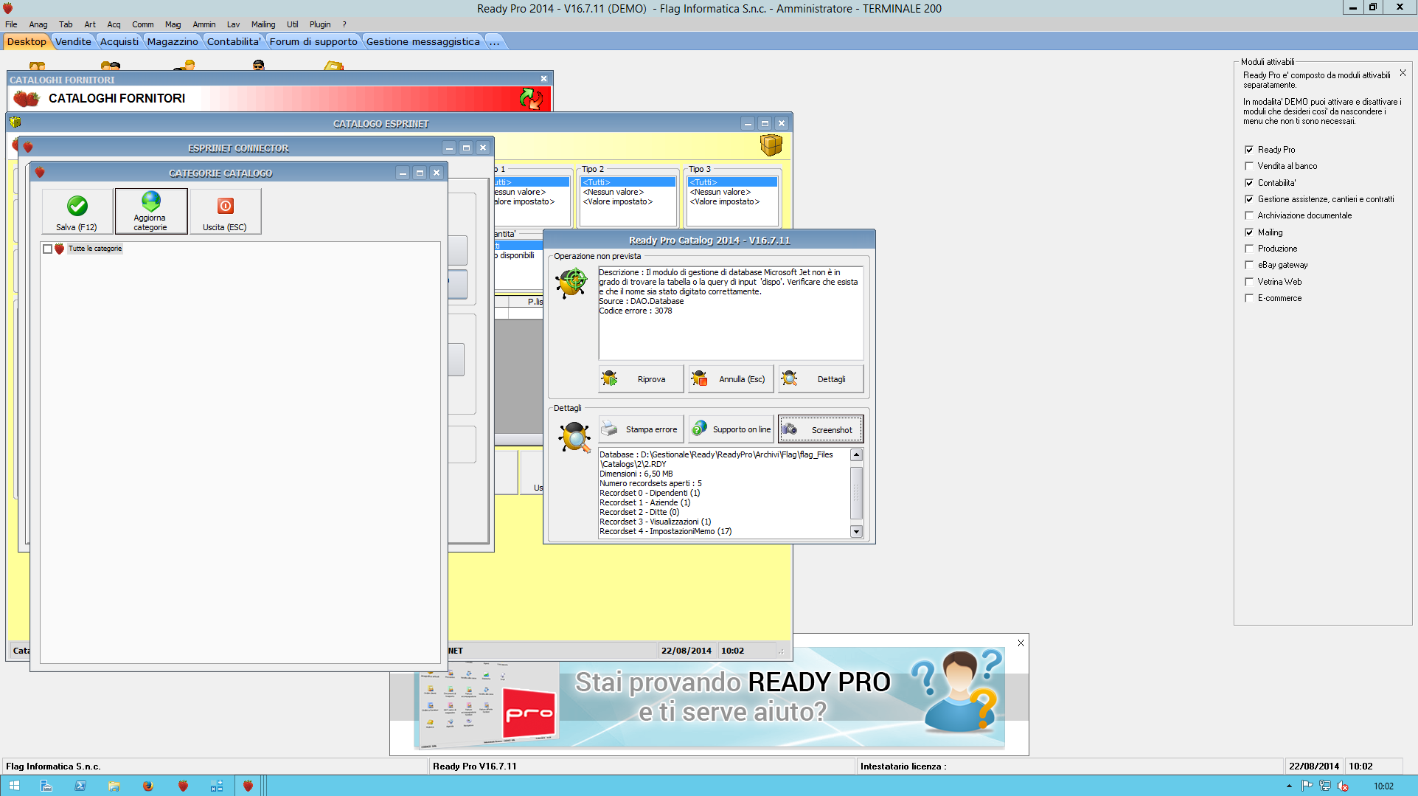Click the network icon in system tray
This screenshot has height=796, width=1418.
[1325, 786]
